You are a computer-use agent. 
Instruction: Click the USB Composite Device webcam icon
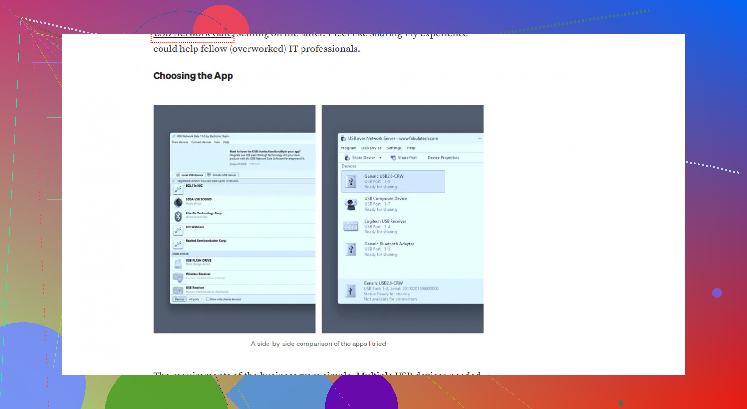351,204
